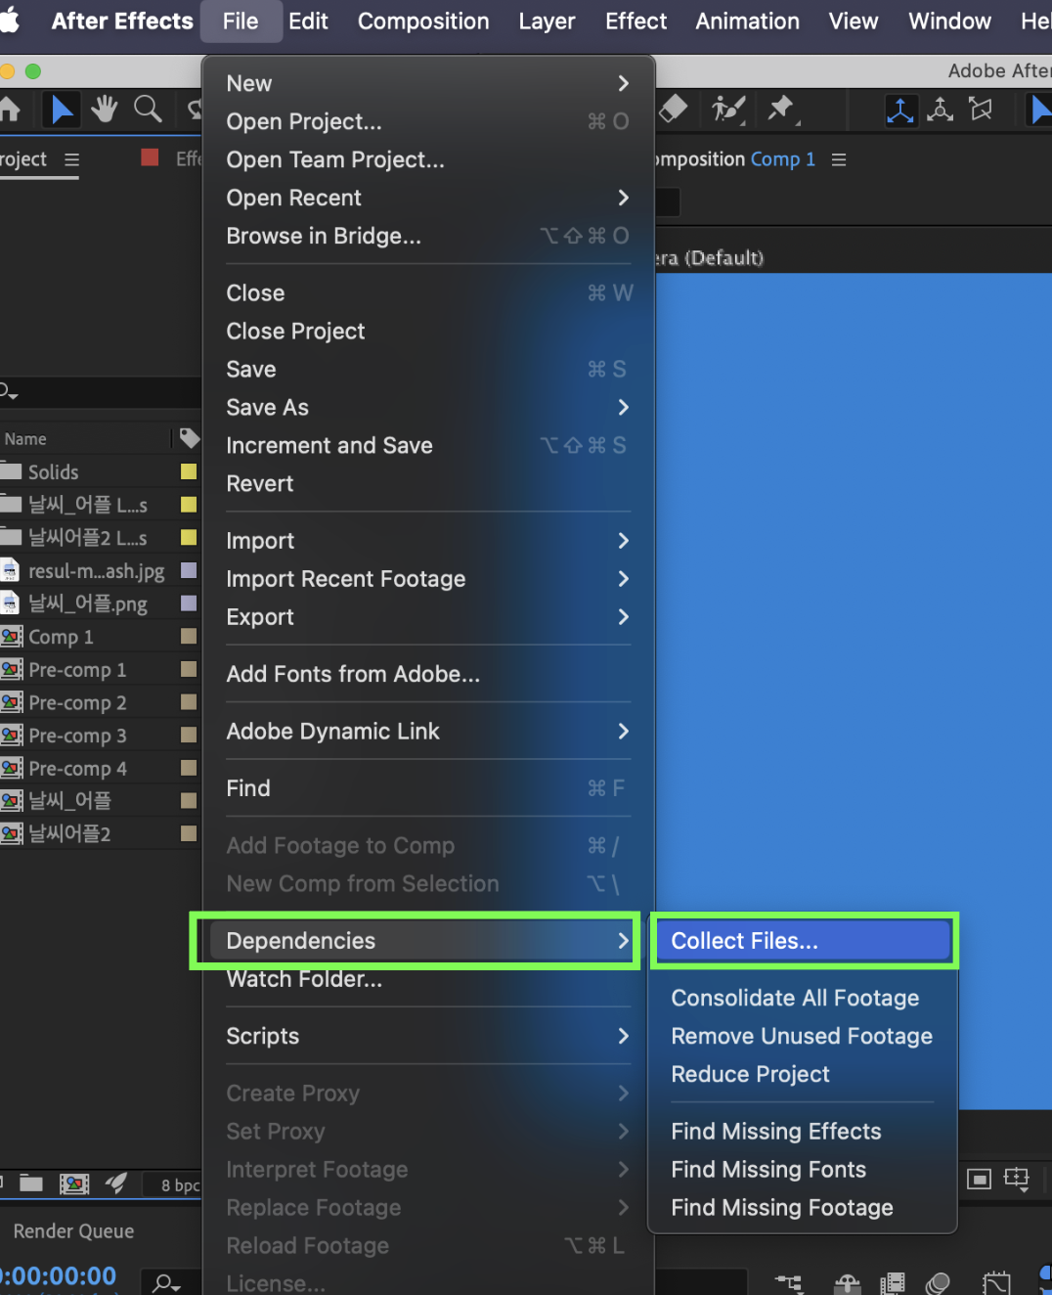Click the timeline search magnifier icon

tap(166, 1281)
